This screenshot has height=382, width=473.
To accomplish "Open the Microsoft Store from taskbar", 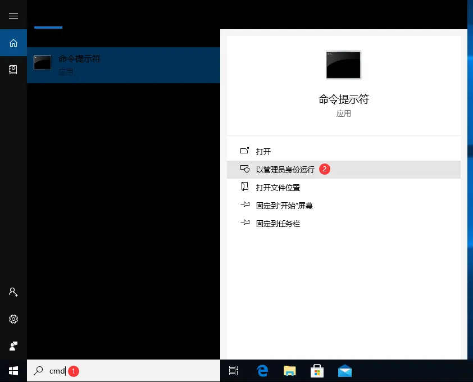I will pyautogui.click(x=317, y=371).
